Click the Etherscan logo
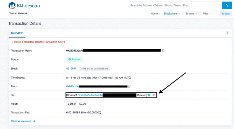Viewport: 234px width, 129px height. (24, 5)
